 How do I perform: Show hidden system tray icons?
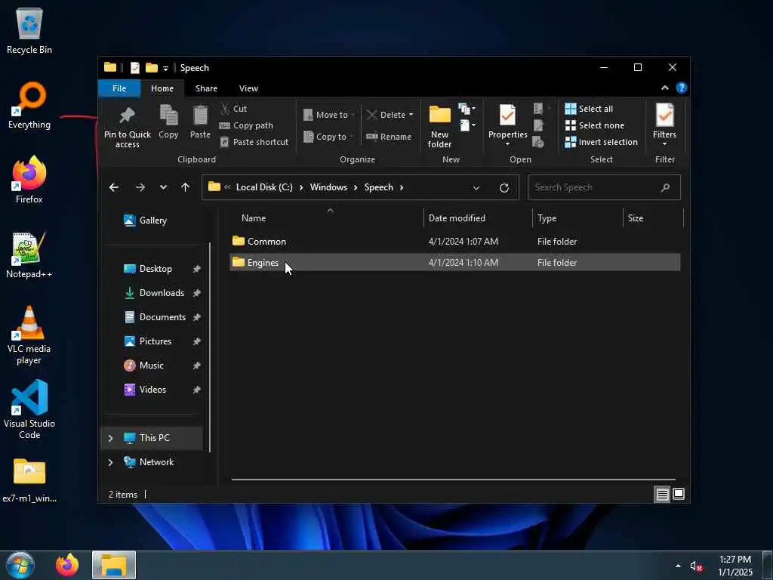(678, 566)
